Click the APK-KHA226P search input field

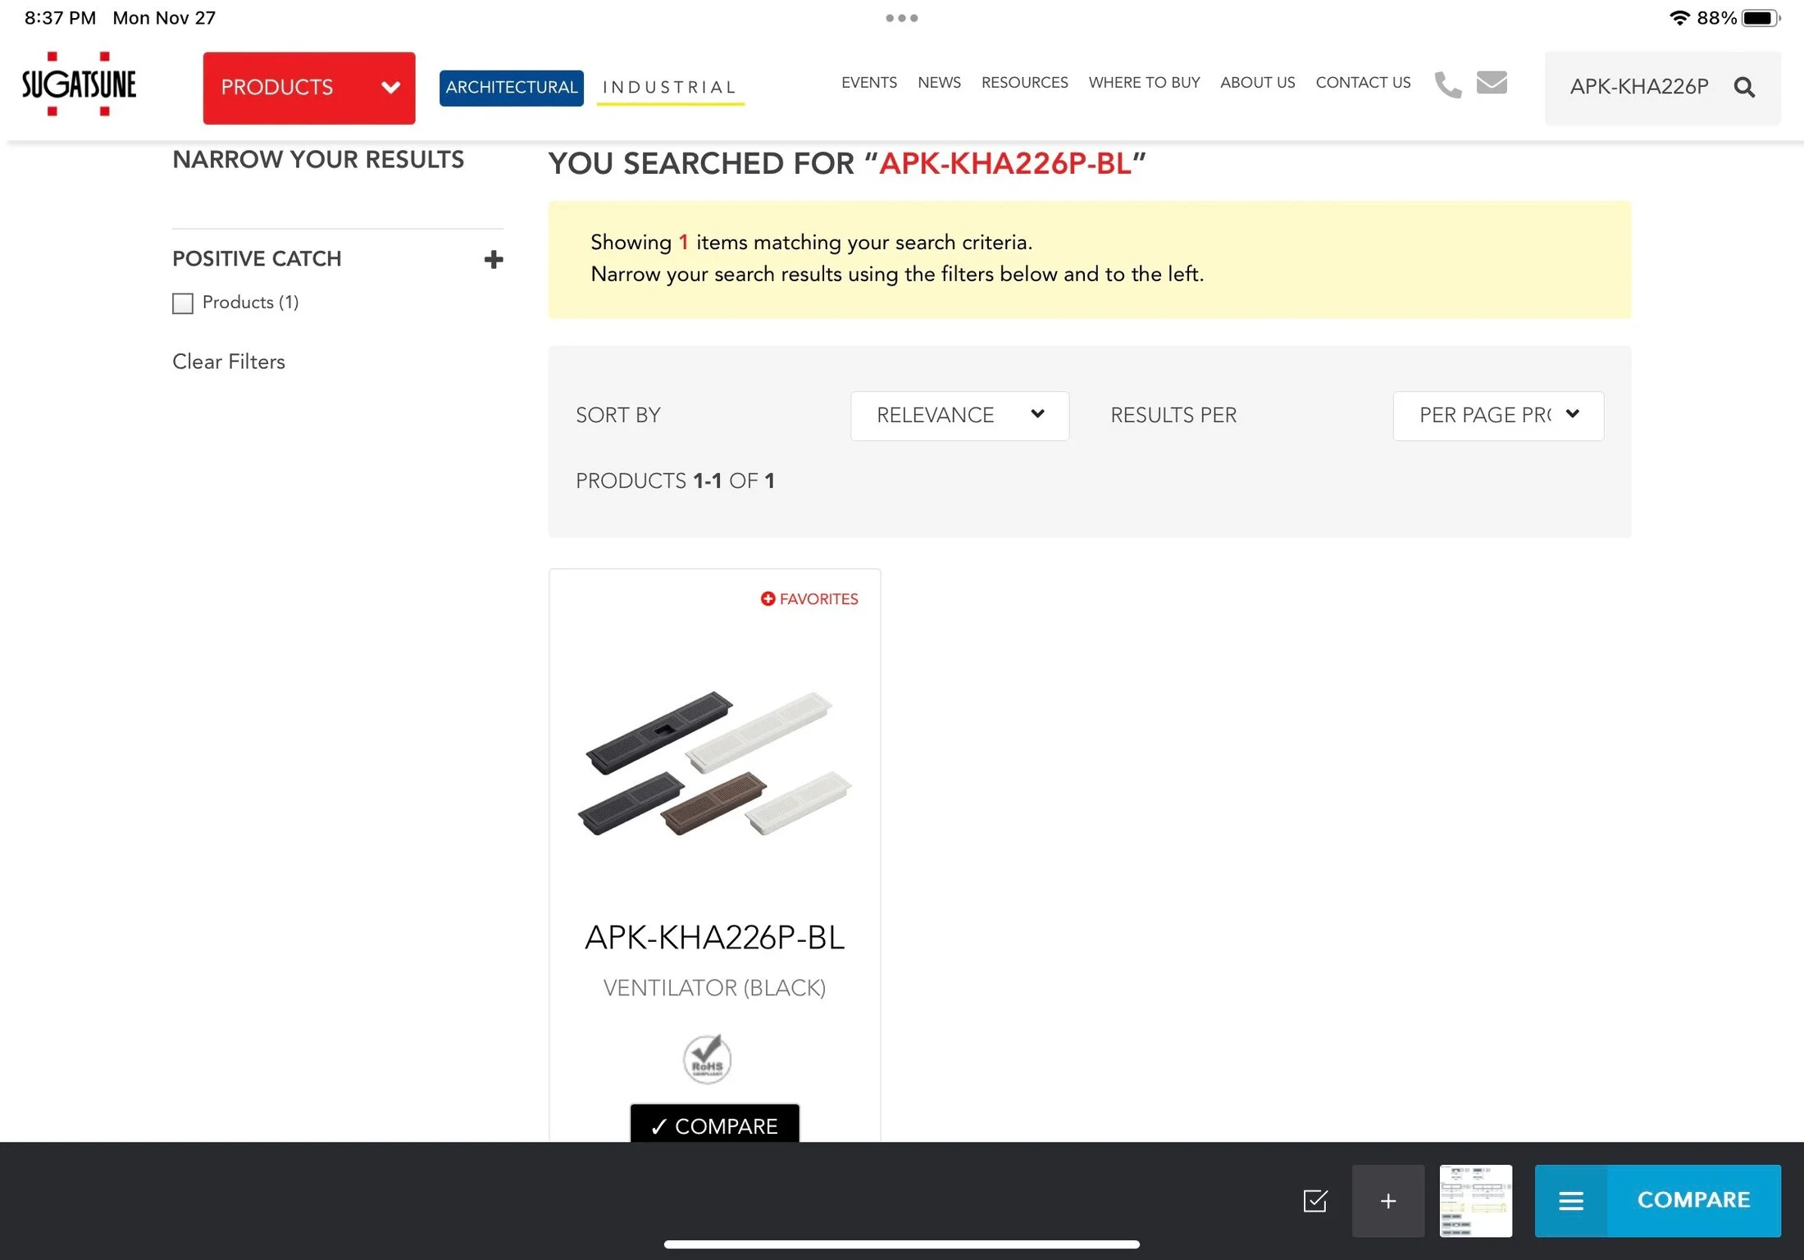(x=1638, y=87)
